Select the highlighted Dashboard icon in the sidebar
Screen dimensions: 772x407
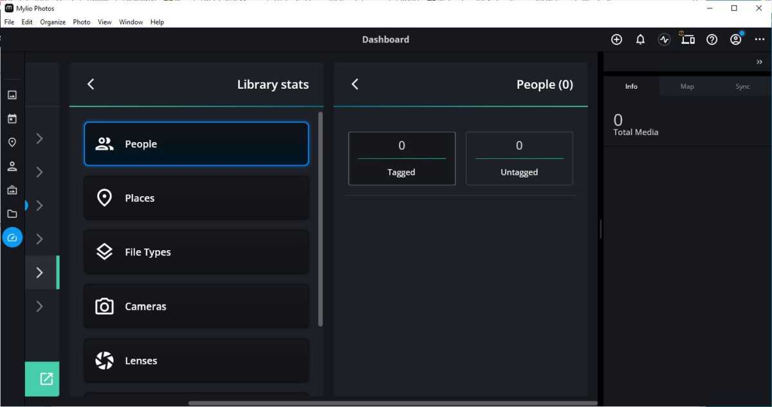12,237
